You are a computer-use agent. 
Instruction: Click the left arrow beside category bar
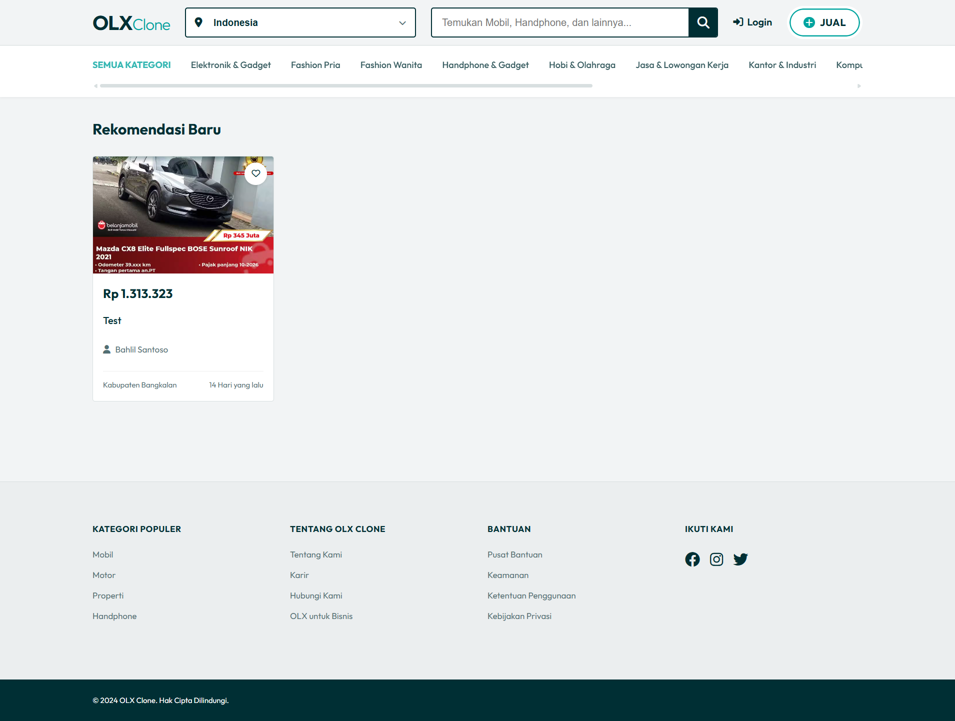[x=95, y=85]
